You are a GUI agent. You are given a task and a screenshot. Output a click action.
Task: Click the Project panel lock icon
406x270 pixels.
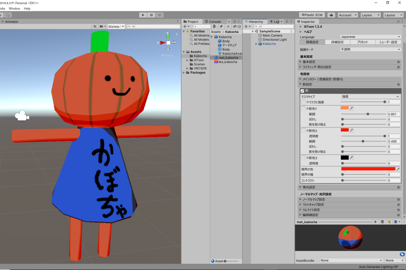click(234, 22)
